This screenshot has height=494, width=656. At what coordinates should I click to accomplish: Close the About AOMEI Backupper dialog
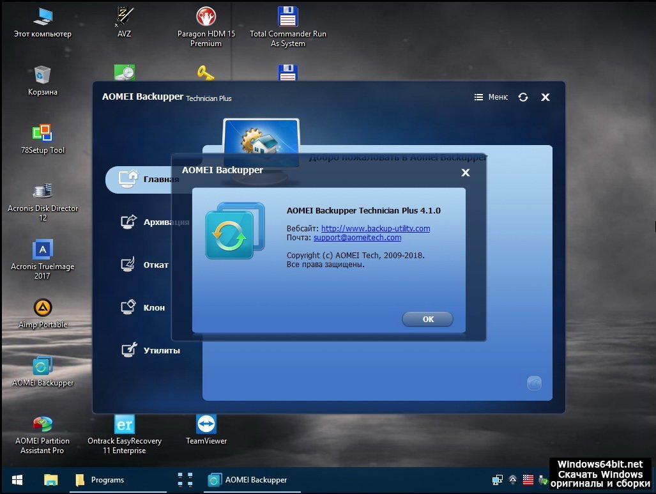[x=466, y=173]
